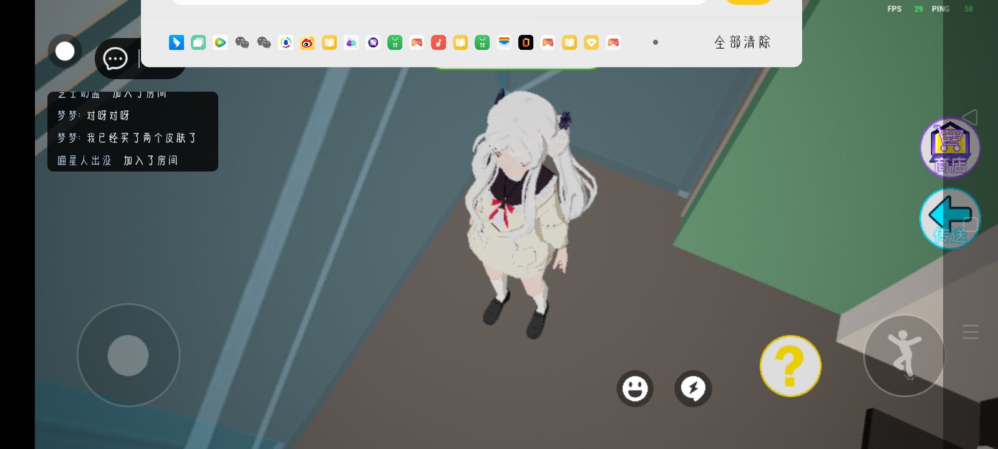Open the black and orange app notification
This screenshot has width=998, height=449.
pos(526,42)
